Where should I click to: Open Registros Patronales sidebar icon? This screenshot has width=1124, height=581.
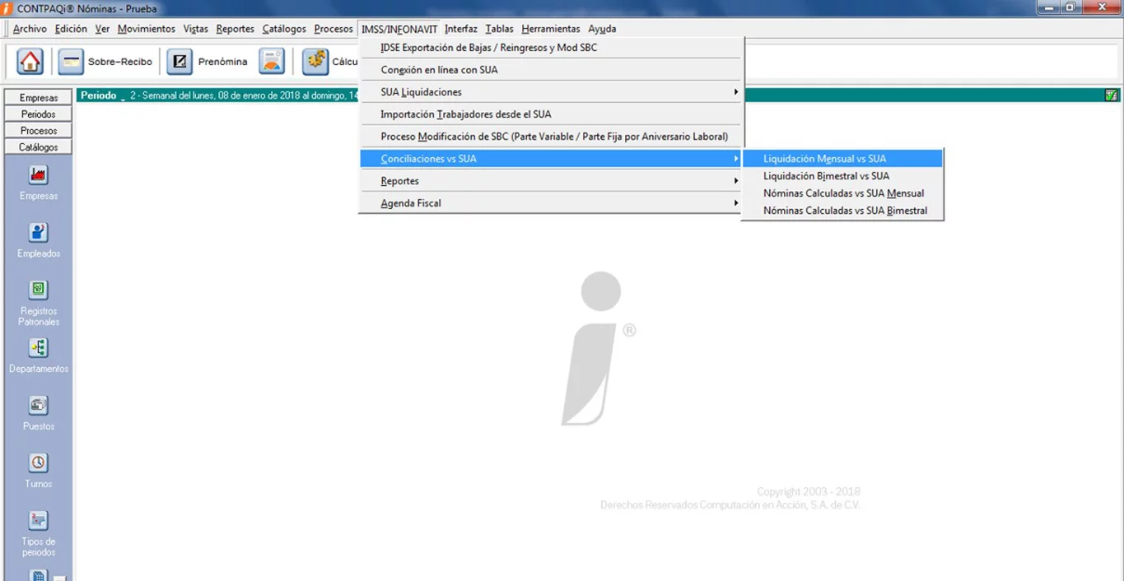[x=39, y=290]
